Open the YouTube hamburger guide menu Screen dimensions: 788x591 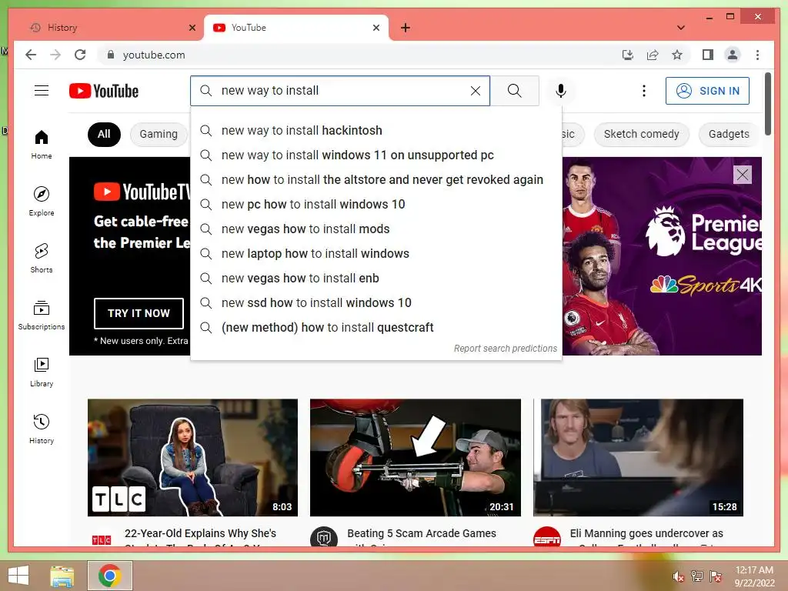42,91
